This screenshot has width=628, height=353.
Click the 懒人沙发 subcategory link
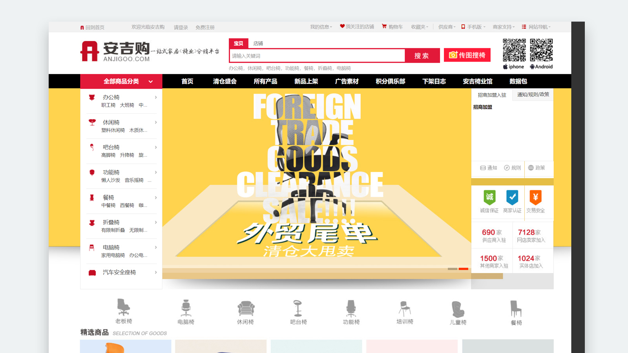(111, 180)
